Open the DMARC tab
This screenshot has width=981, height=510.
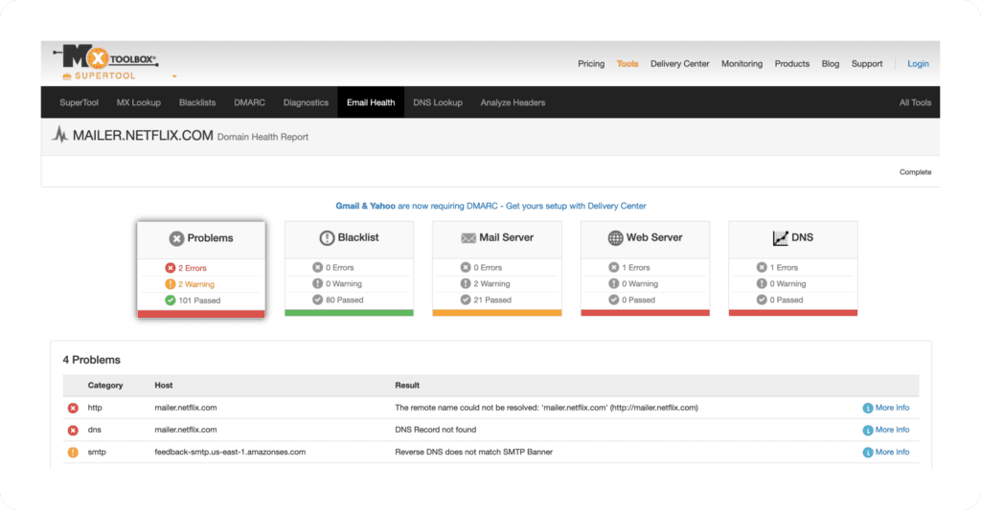click(x=249, y=102)
